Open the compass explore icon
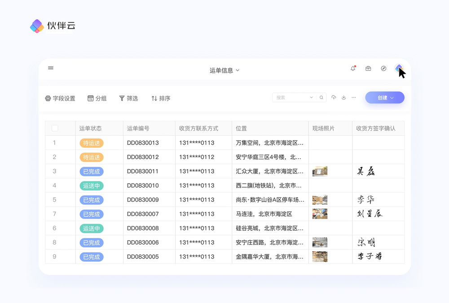 pos(383,69)
